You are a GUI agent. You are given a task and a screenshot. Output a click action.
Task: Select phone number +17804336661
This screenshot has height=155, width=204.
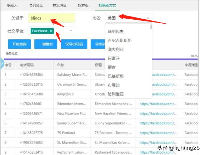click(31, 104)
